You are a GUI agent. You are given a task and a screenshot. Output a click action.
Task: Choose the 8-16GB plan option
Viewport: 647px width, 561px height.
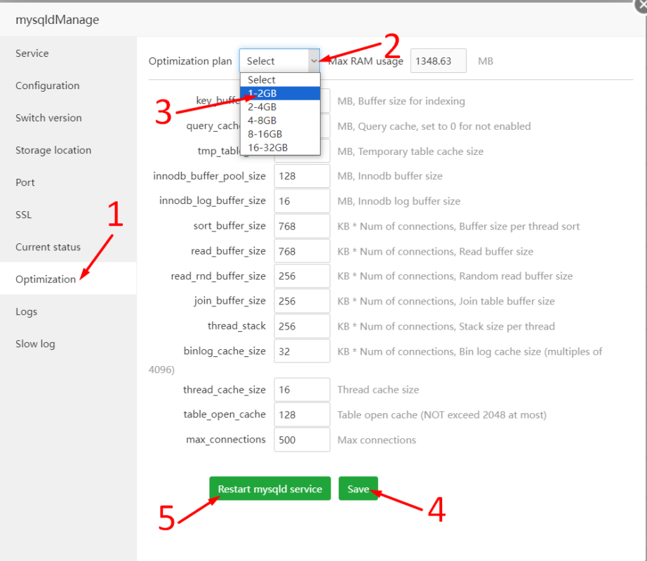coord(279,134)
